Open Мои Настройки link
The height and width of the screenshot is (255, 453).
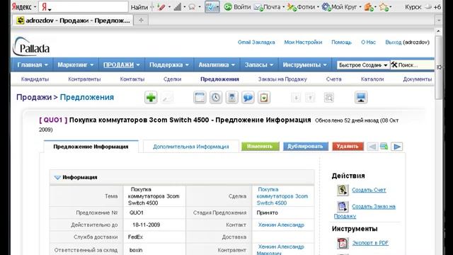[x=303, y=42]
